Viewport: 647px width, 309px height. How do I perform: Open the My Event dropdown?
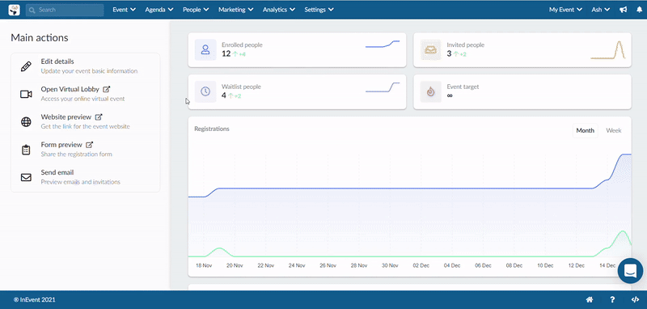click(x=565, y=10)
